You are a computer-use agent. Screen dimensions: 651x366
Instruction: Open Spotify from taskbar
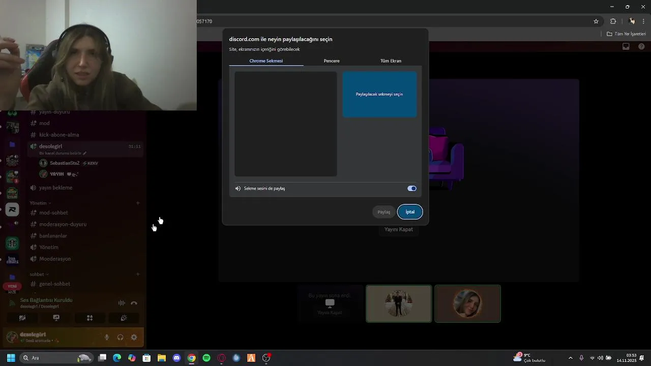pyautogui.click(x=206, y=358)
